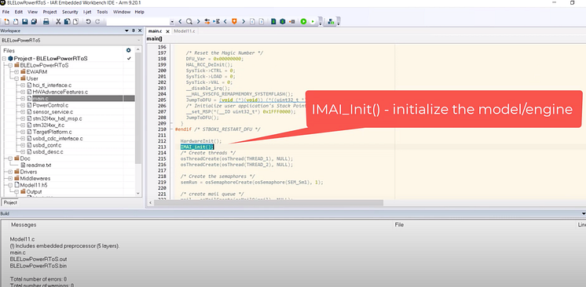Navigate forward in document history
Screen dimensions: 586x287
pos(262,22)
